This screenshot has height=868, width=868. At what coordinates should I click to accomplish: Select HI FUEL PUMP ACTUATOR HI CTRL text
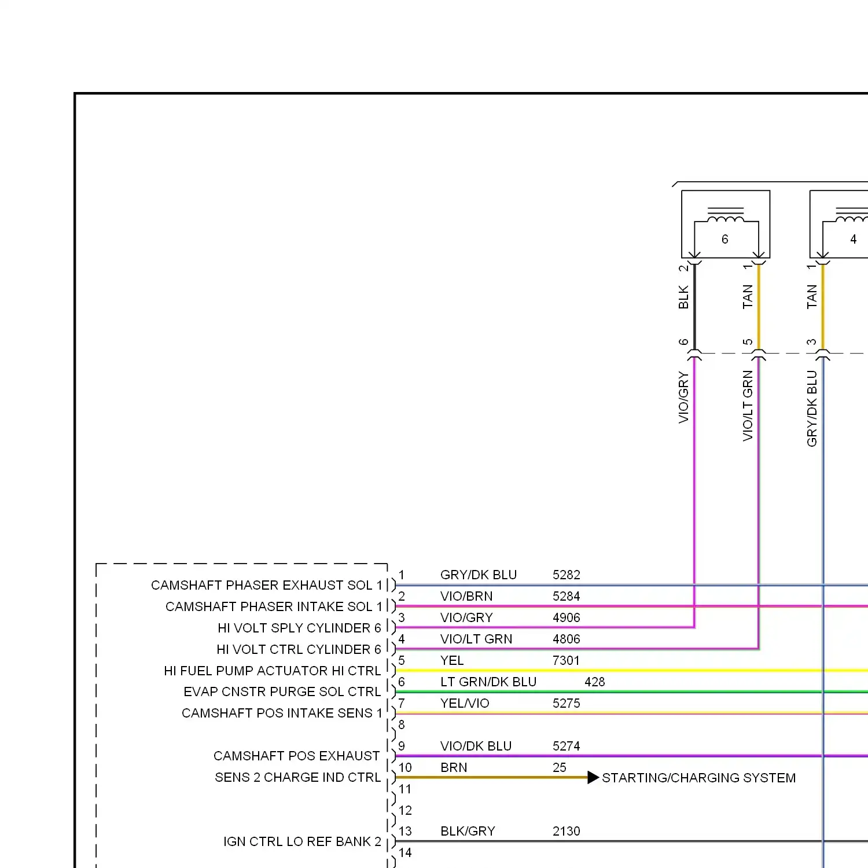click(x=273, y=671)
